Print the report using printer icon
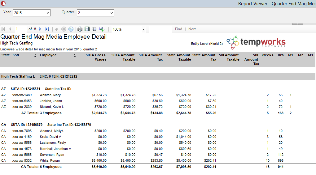 pos(80,29)
